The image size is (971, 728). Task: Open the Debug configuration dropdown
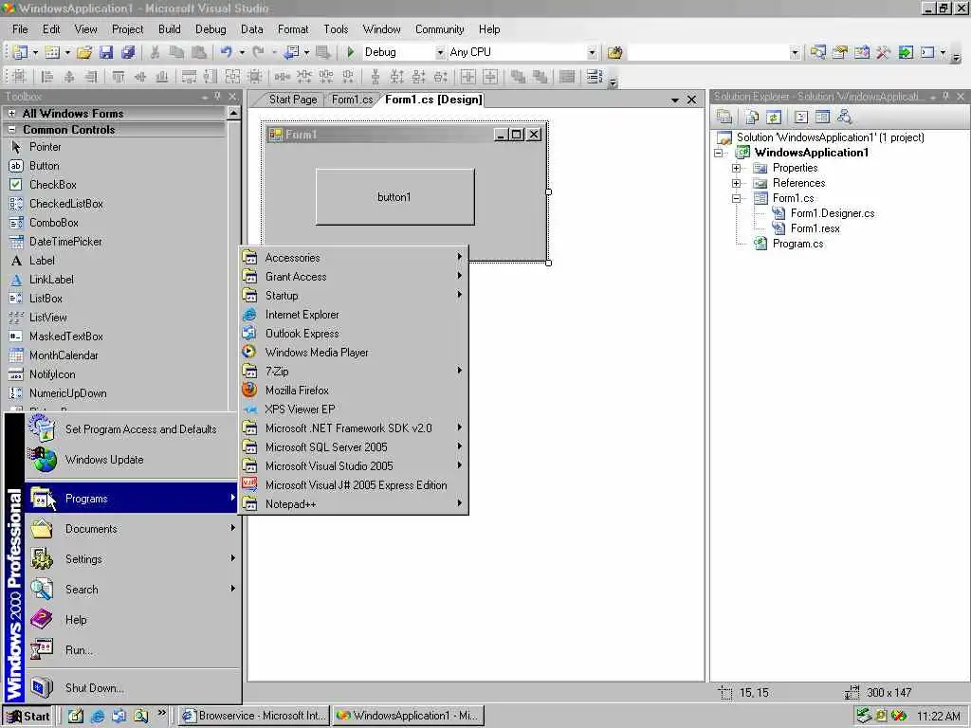(440, 53)
